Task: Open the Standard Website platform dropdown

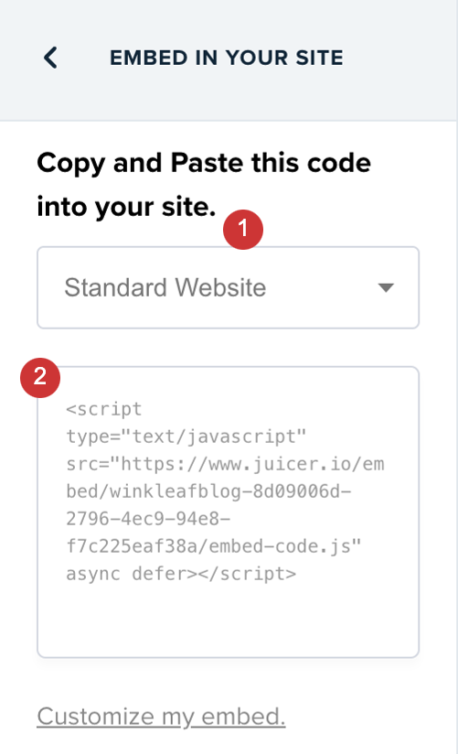Action: tap(229, 287)
